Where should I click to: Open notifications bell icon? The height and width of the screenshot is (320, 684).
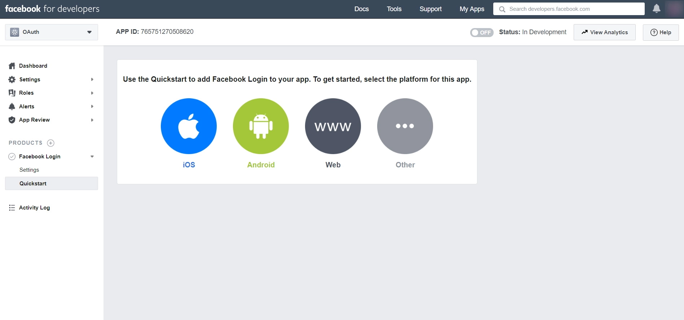657,9
